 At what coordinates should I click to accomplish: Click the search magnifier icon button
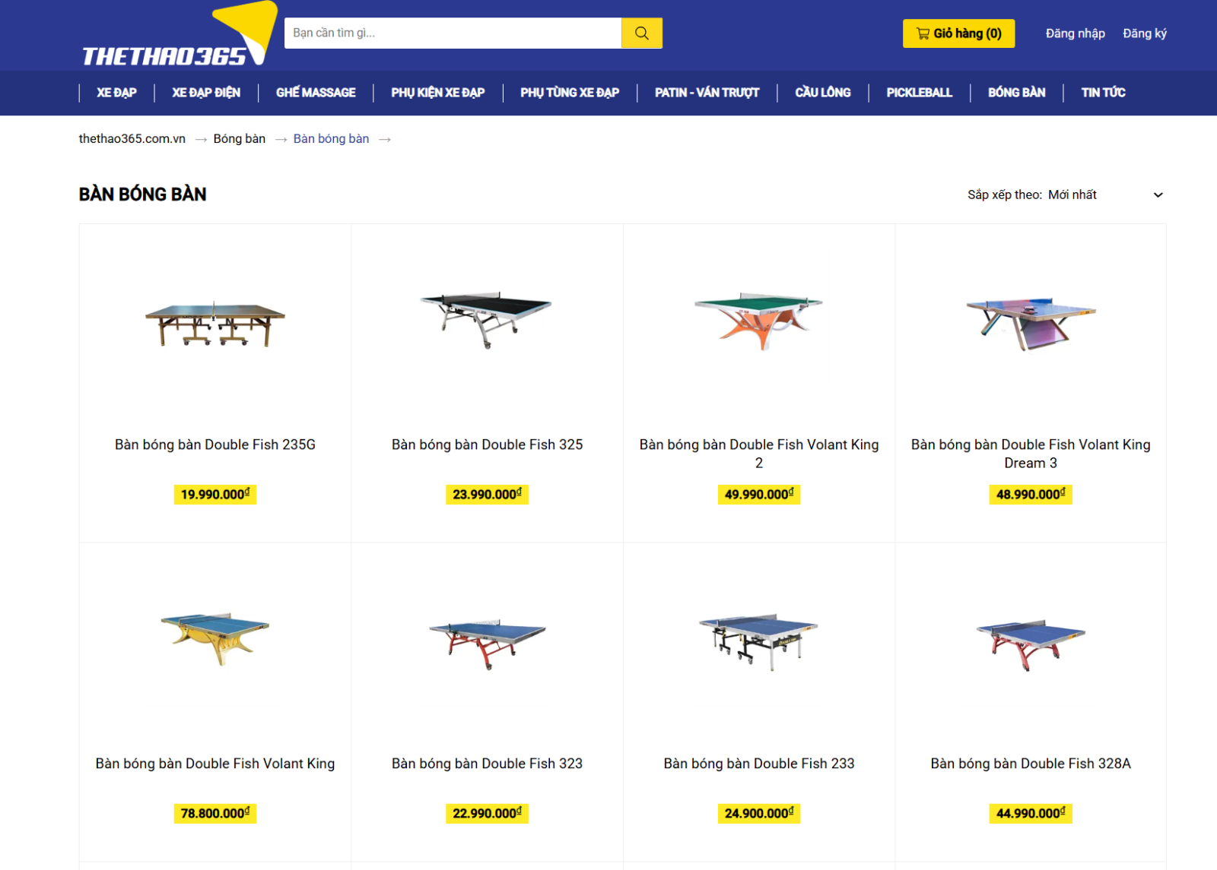tap(641, 33)
